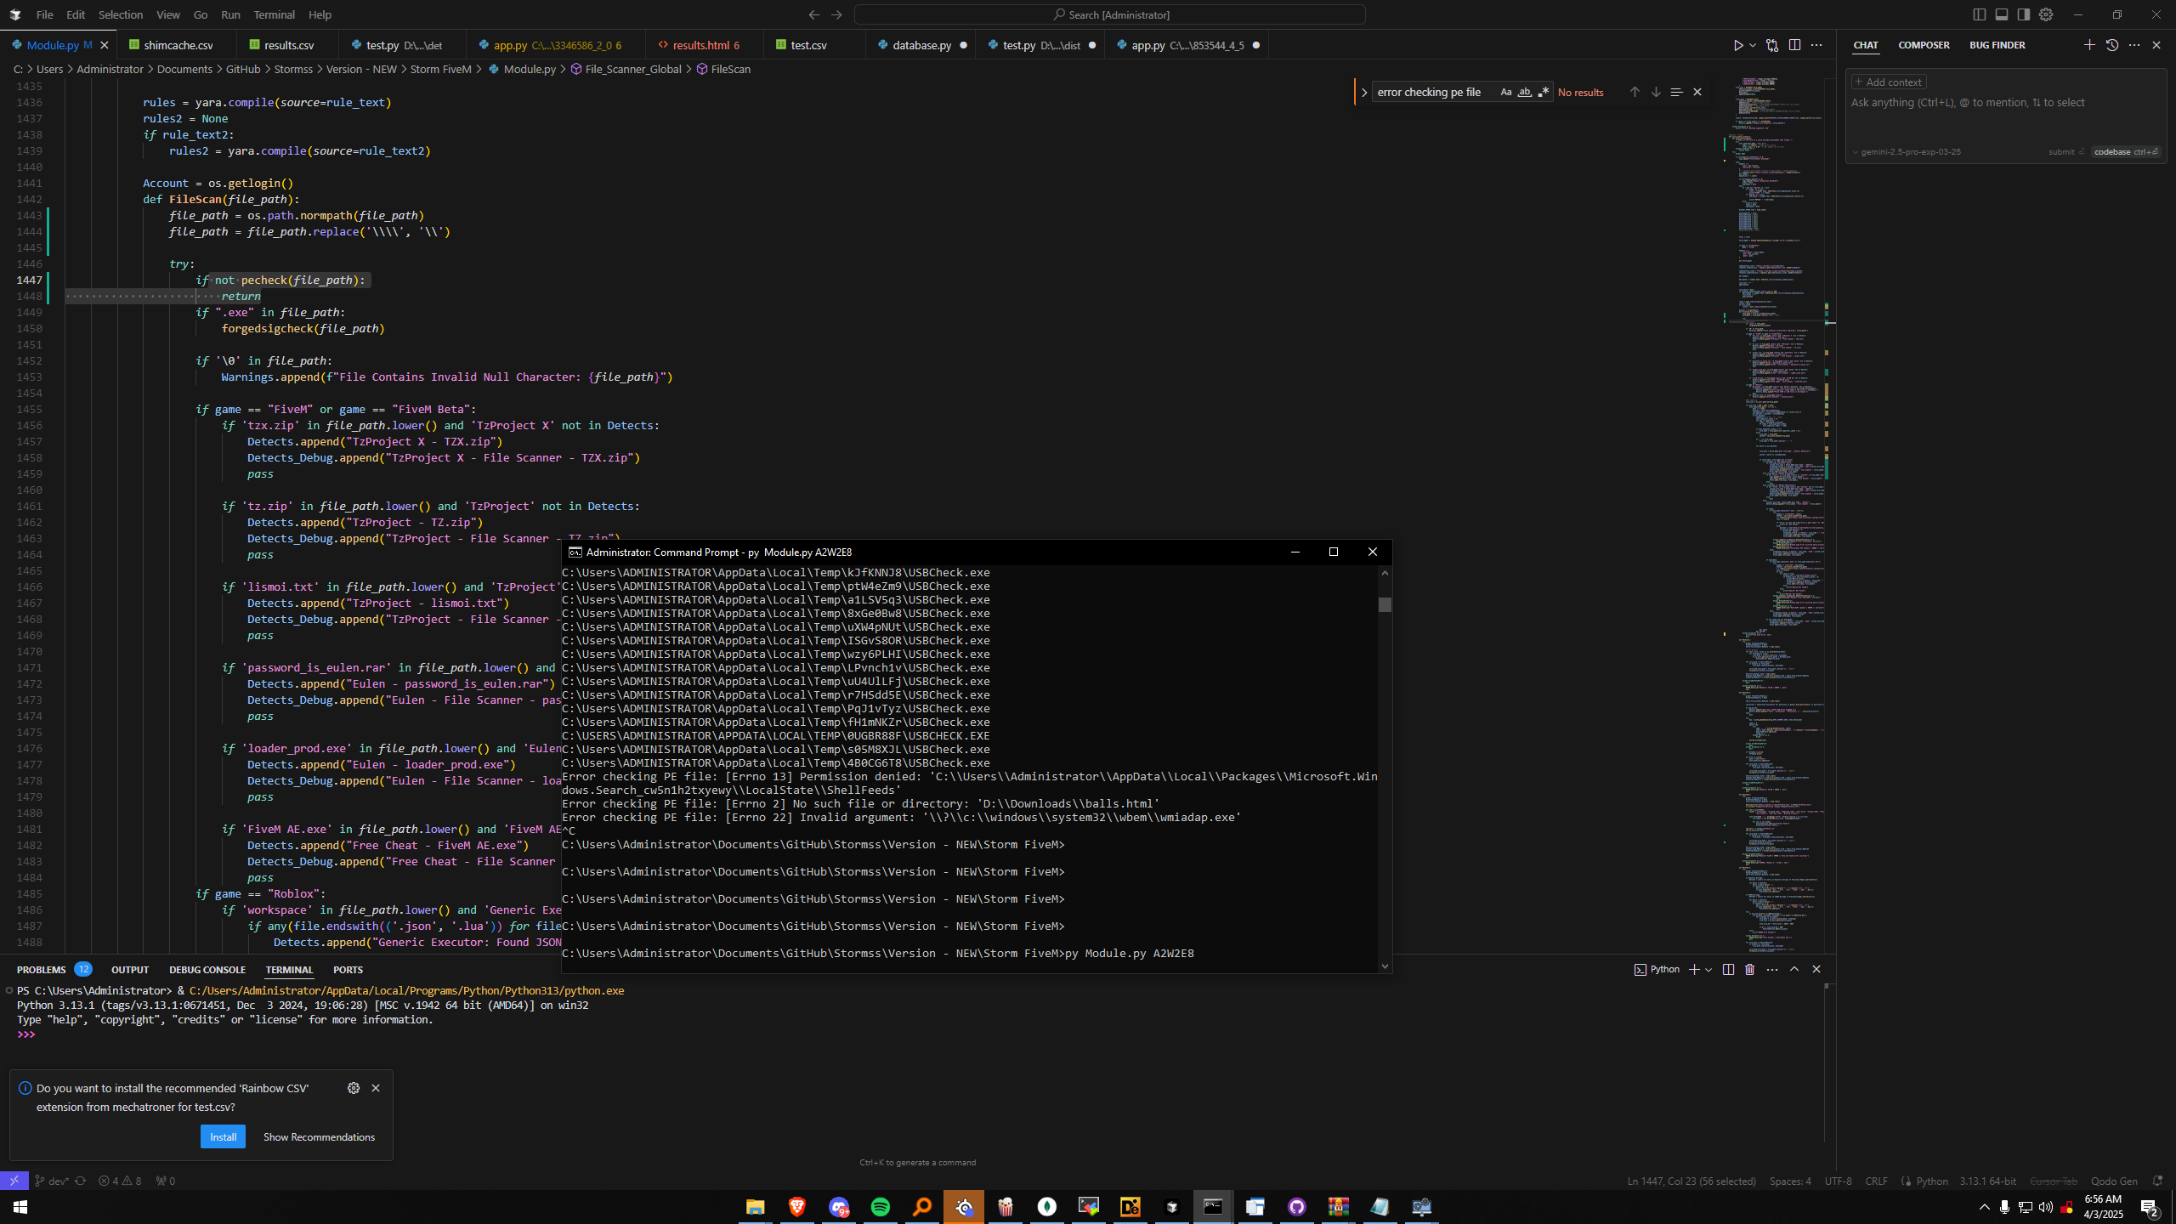The image size is (2176, 1224).
Task: Click the codebase ctrl+enter button
Action: [2125, 152]
